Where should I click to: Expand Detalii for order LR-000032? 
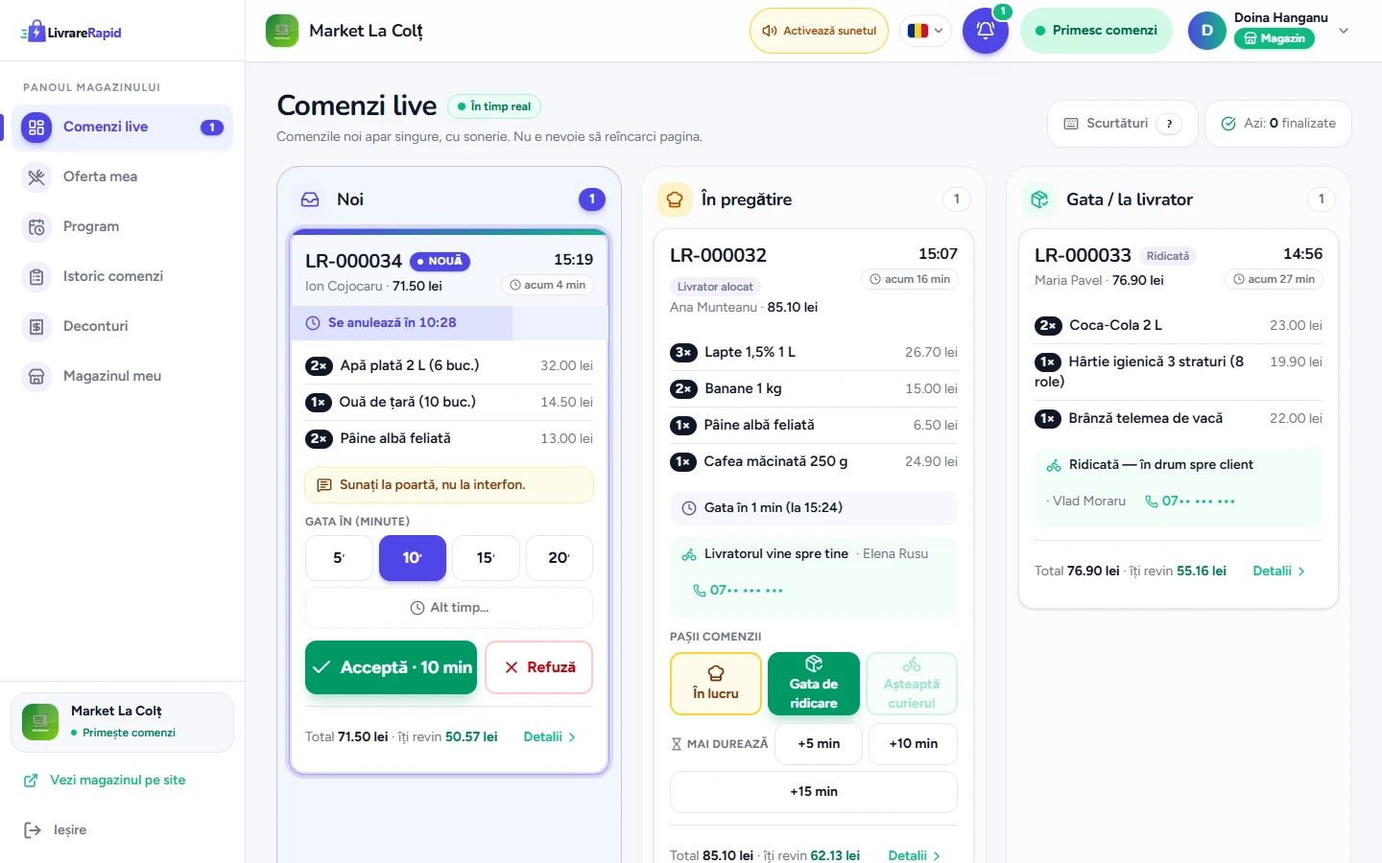[x=914, y=855]
